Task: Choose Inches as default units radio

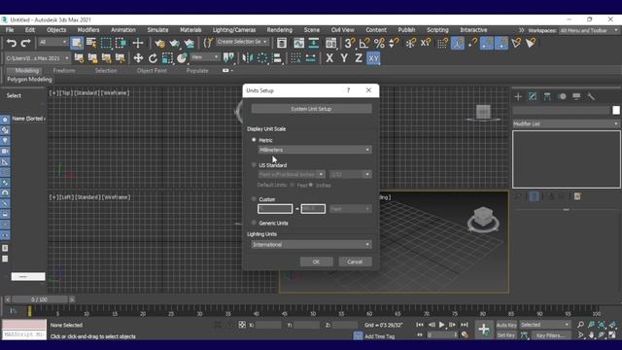Action: pos(311,185)
